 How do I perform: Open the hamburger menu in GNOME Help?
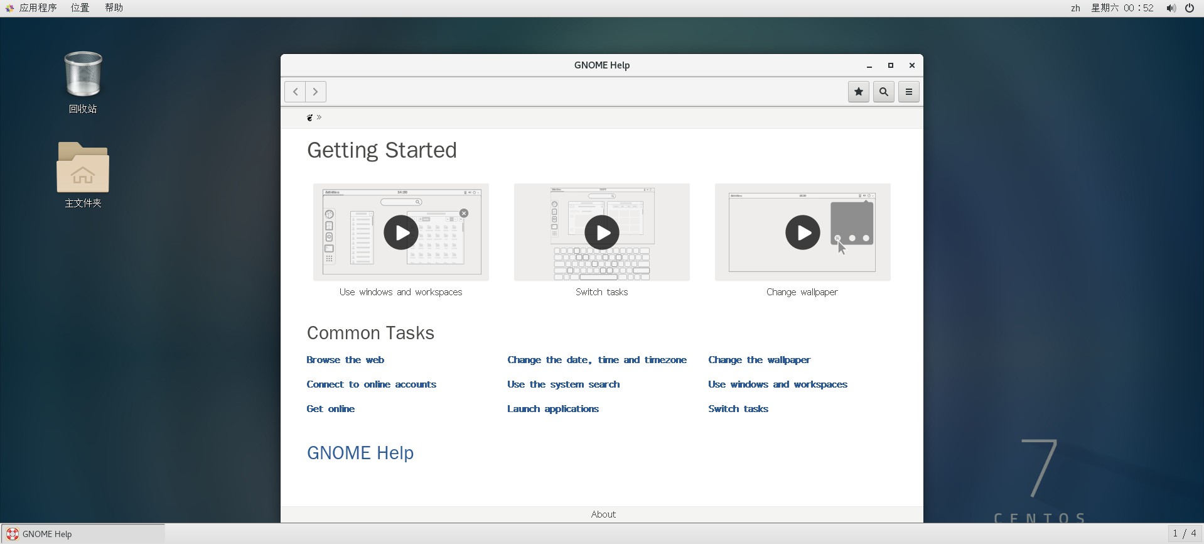909,92
